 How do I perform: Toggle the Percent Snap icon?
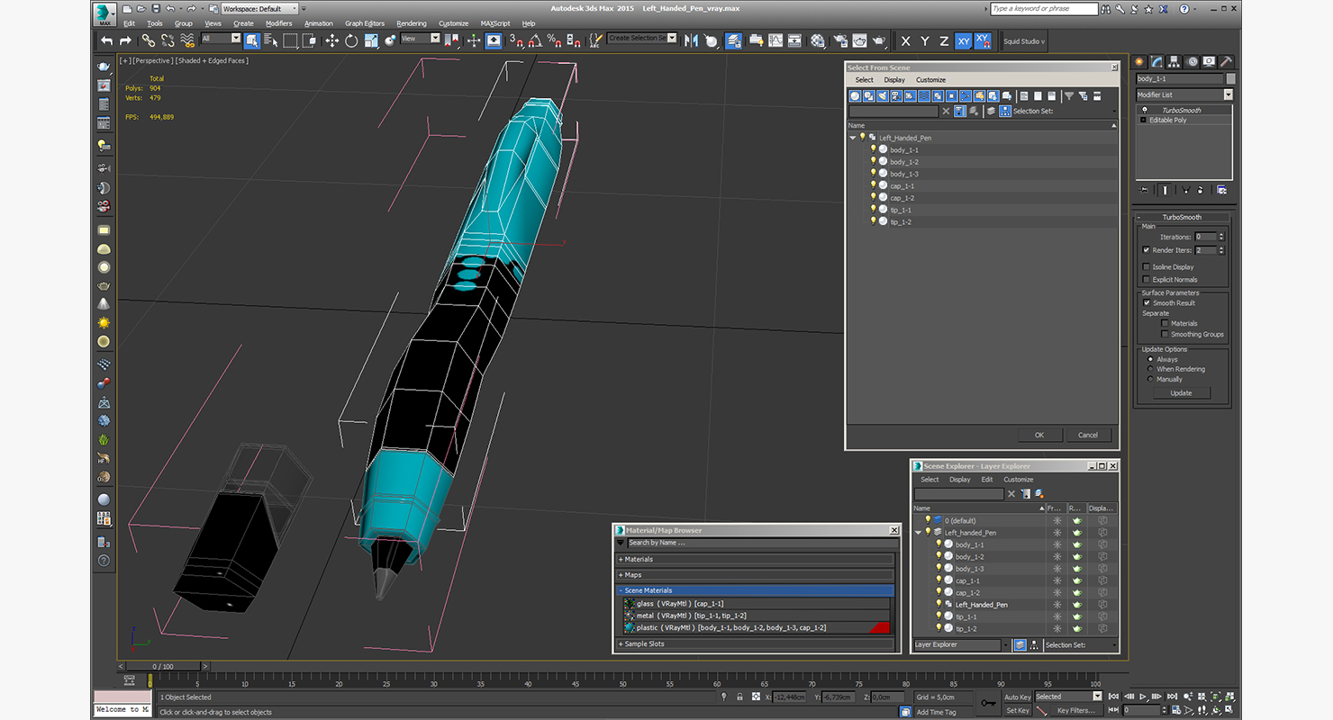[x=554, y=40]
